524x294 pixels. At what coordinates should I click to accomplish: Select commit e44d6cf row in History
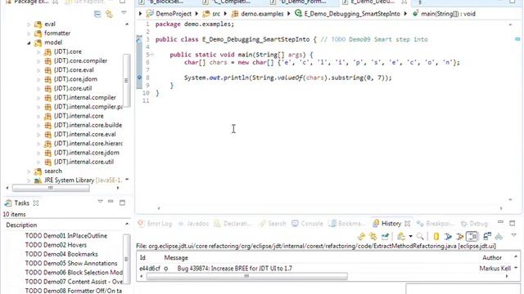click(326, 269)
